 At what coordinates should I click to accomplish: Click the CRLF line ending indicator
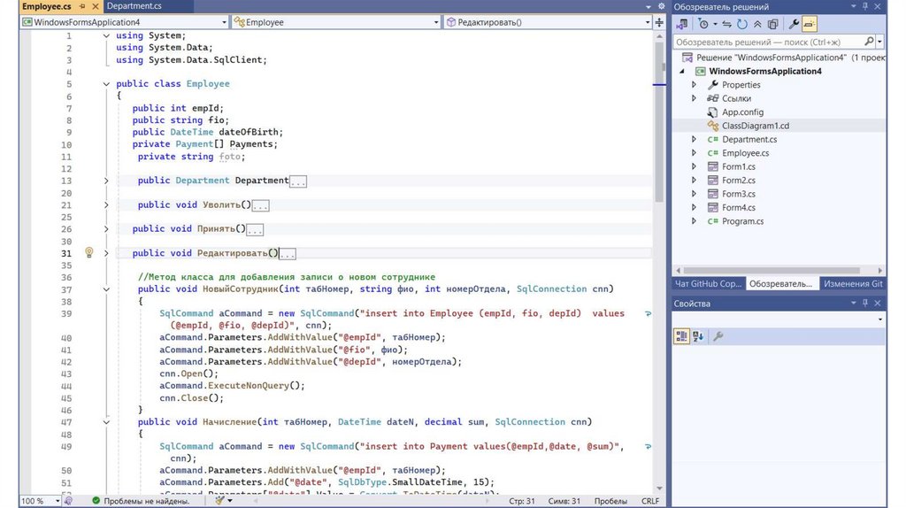coord(649,501)
